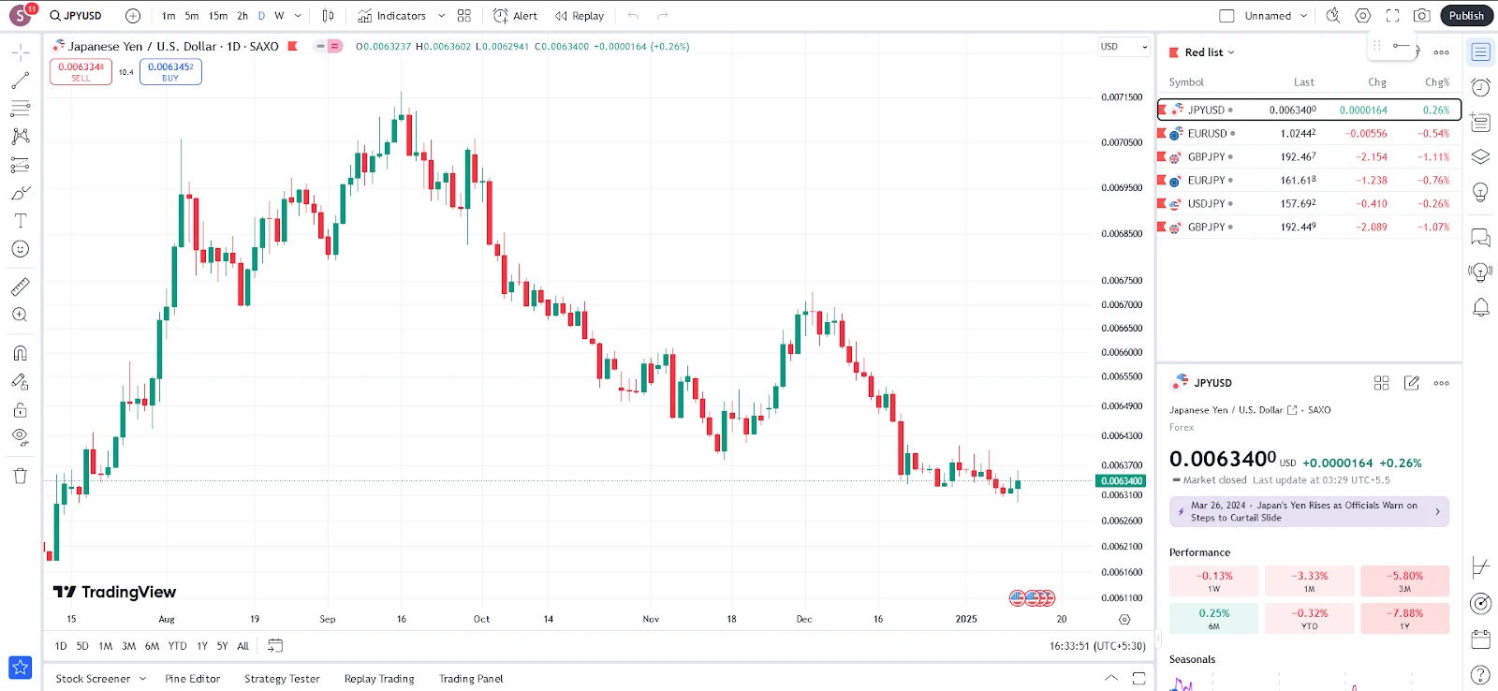Viewport: 1498px width, 691px height.
Task: Open chart settings gear icon
Action: [1363, 16]
